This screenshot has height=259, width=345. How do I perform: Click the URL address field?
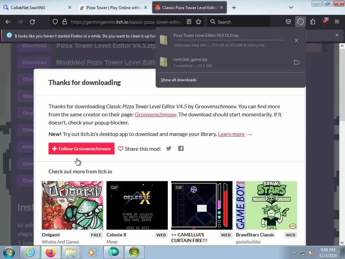(x=126, y=22)
